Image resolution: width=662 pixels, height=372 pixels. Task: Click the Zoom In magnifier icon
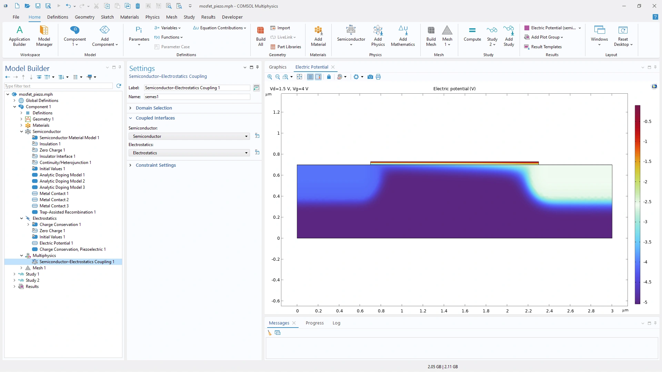coord(270,77)
